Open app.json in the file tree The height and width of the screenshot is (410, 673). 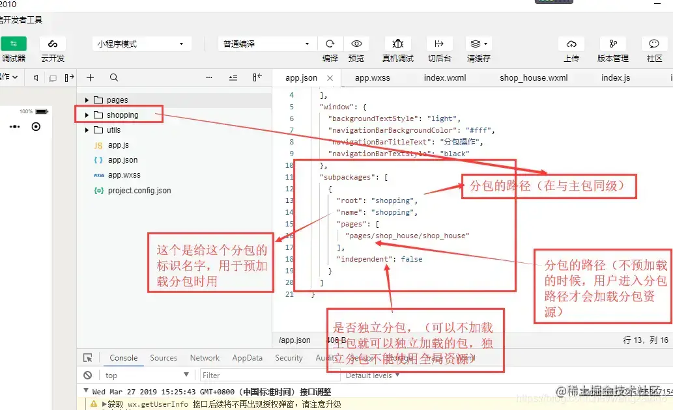click(122, 160)
